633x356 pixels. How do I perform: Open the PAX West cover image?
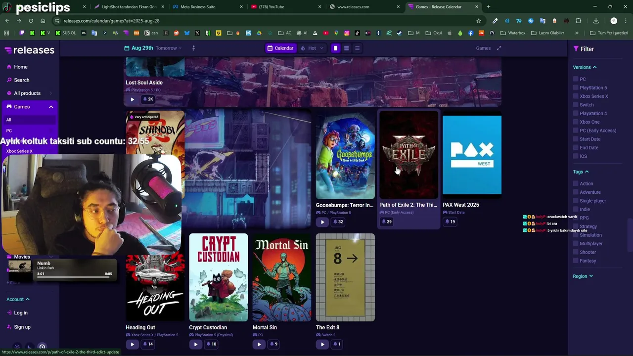click(472, 155)
